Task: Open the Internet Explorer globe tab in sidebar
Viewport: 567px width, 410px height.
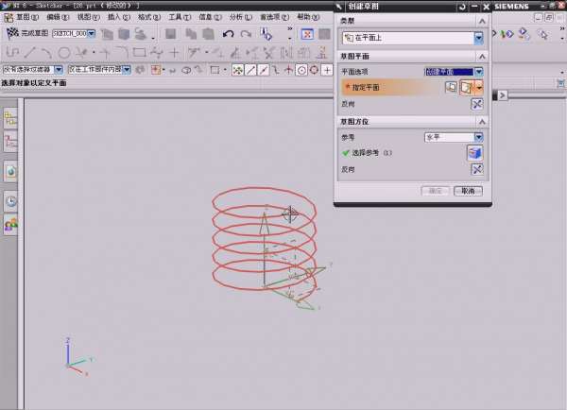Action: [10, 172]
